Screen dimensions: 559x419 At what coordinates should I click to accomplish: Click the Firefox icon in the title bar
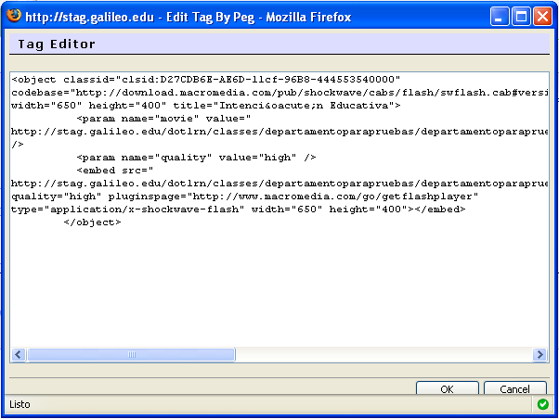[x=14, y=16]
